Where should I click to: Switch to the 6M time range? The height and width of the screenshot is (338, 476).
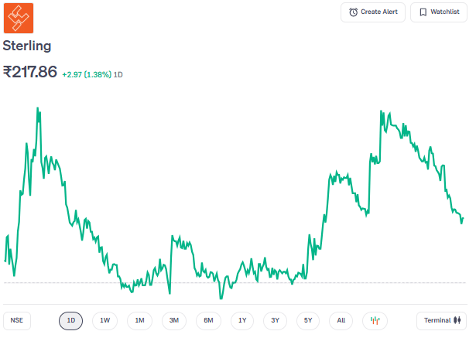click(208, 320)
